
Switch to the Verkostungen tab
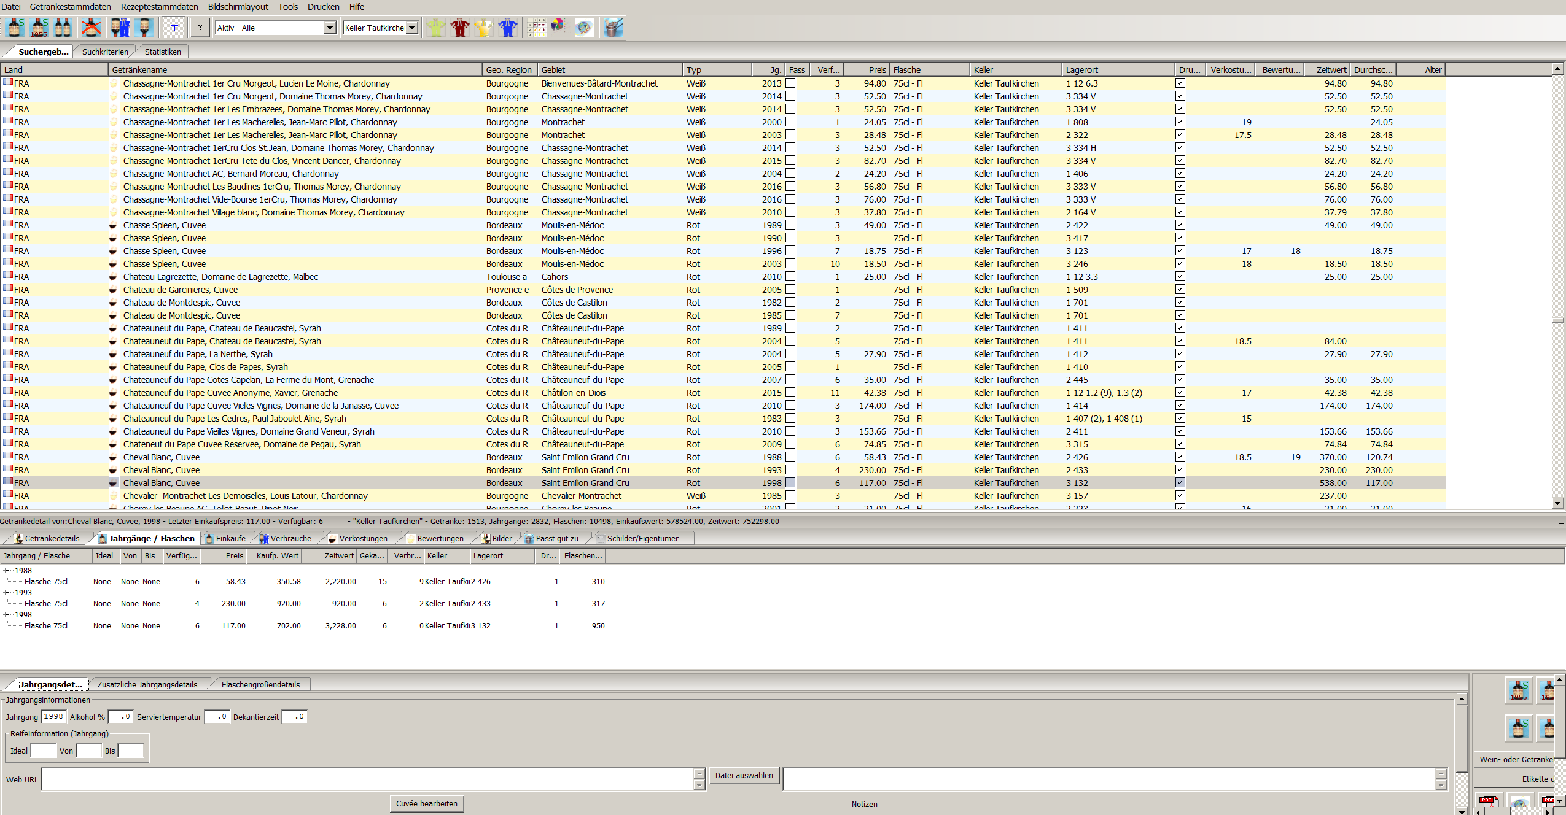pyautogui.click(x=362, y=538)
